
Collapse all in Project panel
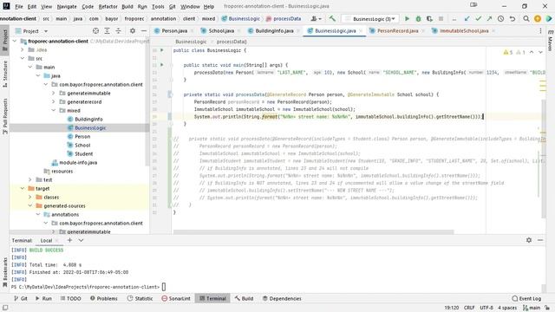[x=118, y=31]
